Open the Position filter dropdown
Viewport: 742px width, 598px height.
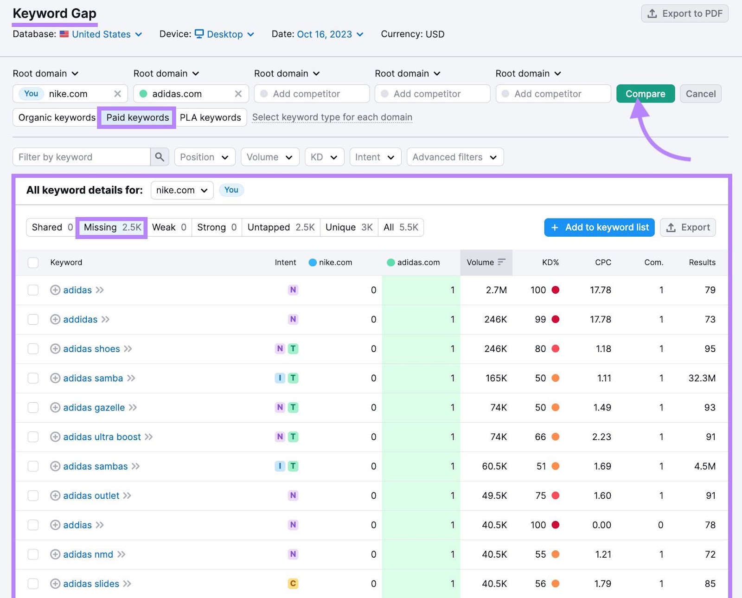point(205,157)
